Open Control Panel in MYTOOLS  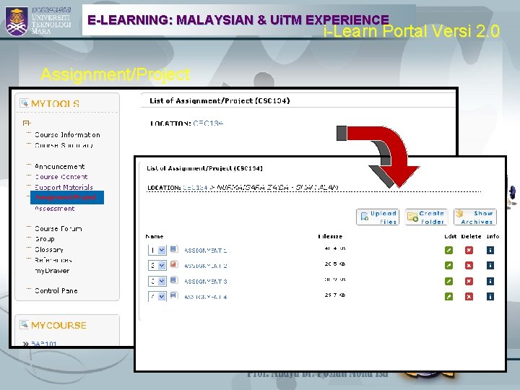tap(56, 291)
